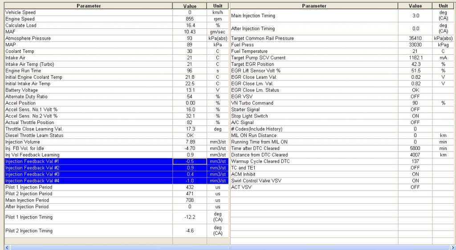Select Accel Sens. No.1 Volt % row
The height and width of the screenshot is (250, 456).
[117, 109]
